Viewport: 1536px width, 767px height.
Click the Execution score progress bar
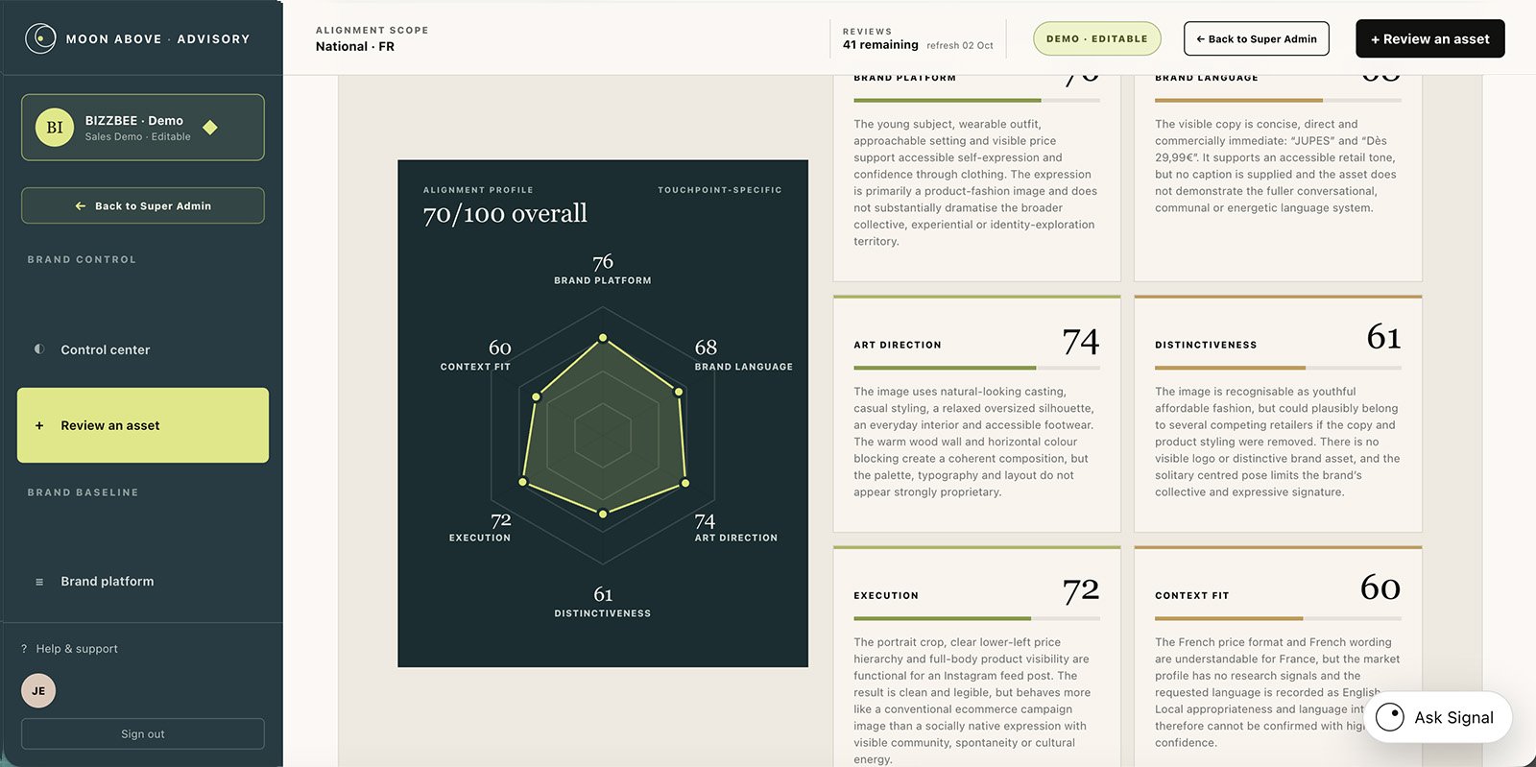976,618
